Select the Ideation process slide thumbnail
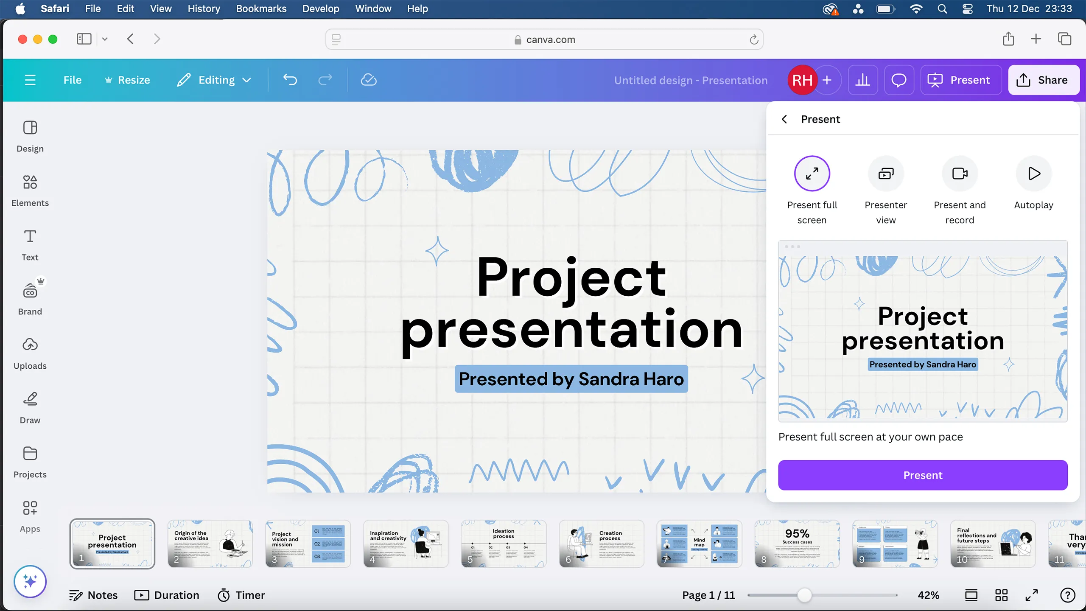Screen dimensions: 1086x611 pyautogui.click(x=504, y=544)
